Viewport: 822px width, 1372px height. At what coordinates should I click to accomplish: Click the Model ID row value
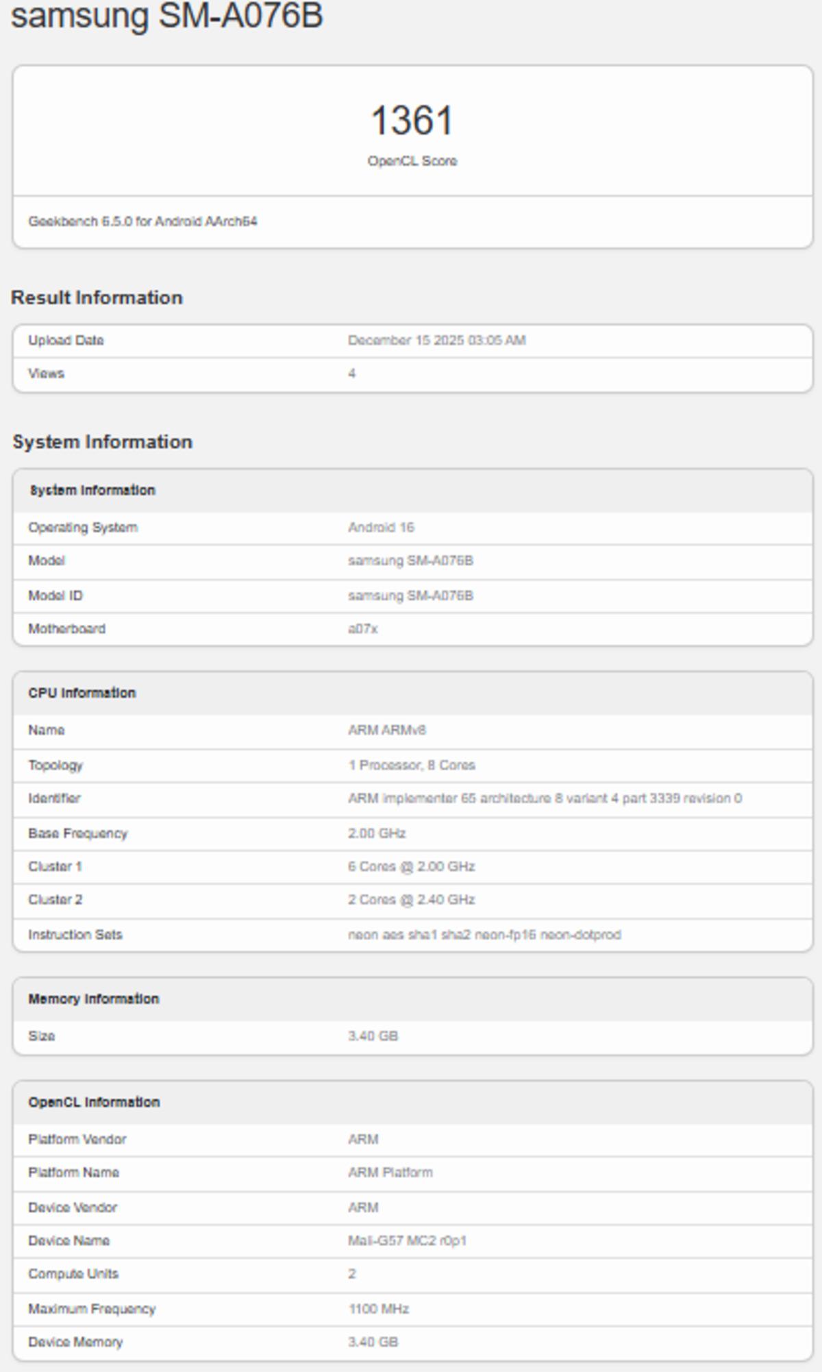coord(410,596)
